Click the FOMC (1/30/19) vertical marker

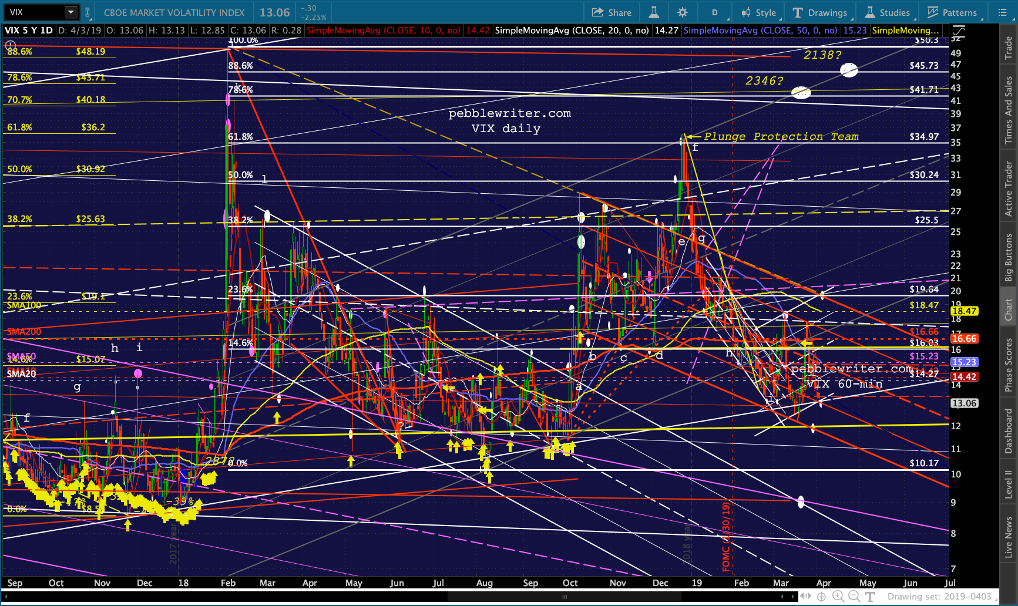[x=726, y=536]
